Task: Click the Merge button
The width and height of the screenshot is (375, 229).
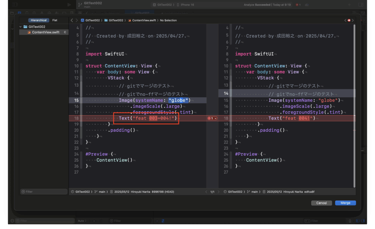Action: click(x=345, y=203)
